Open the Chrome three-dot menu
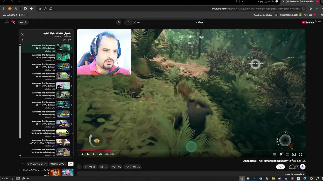The image size is (323, 181). point(4,9)
